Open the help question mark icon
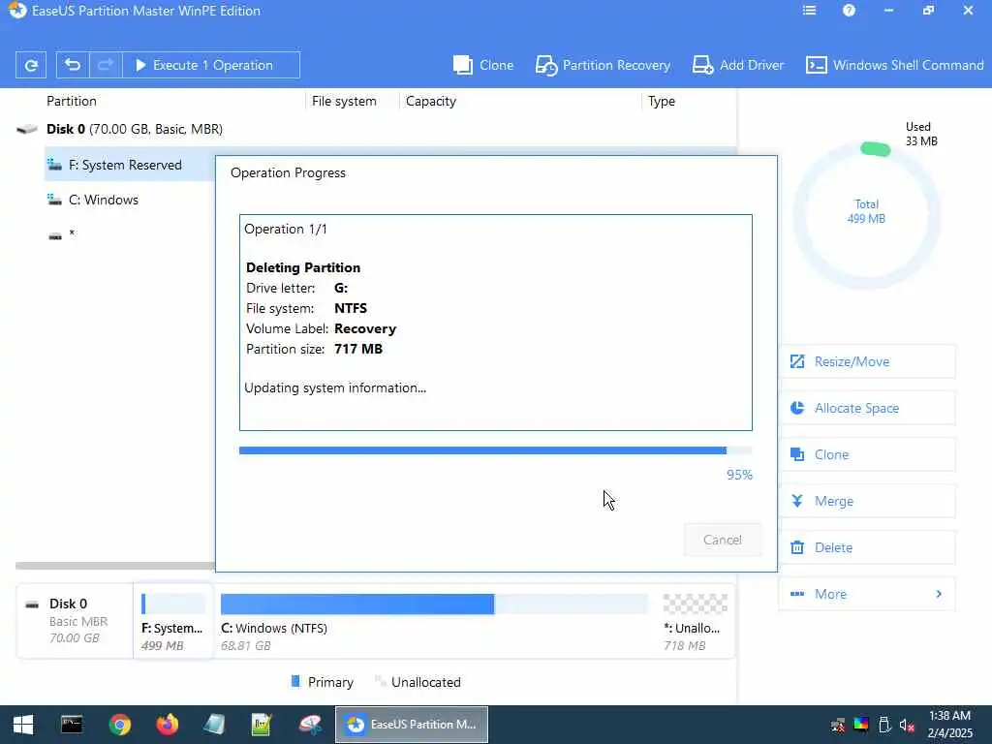Screen dimensions: 992x744 (x=849, y=10)
